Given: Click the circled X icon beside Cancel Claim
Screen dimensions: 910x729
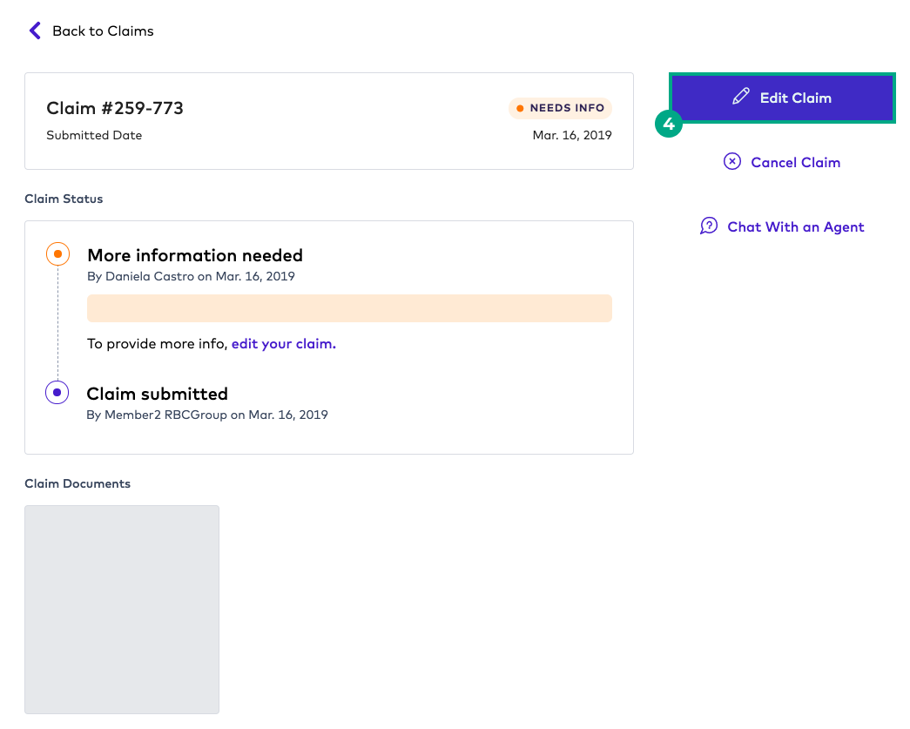Looking at the screenshot, I should coord(732,162).
